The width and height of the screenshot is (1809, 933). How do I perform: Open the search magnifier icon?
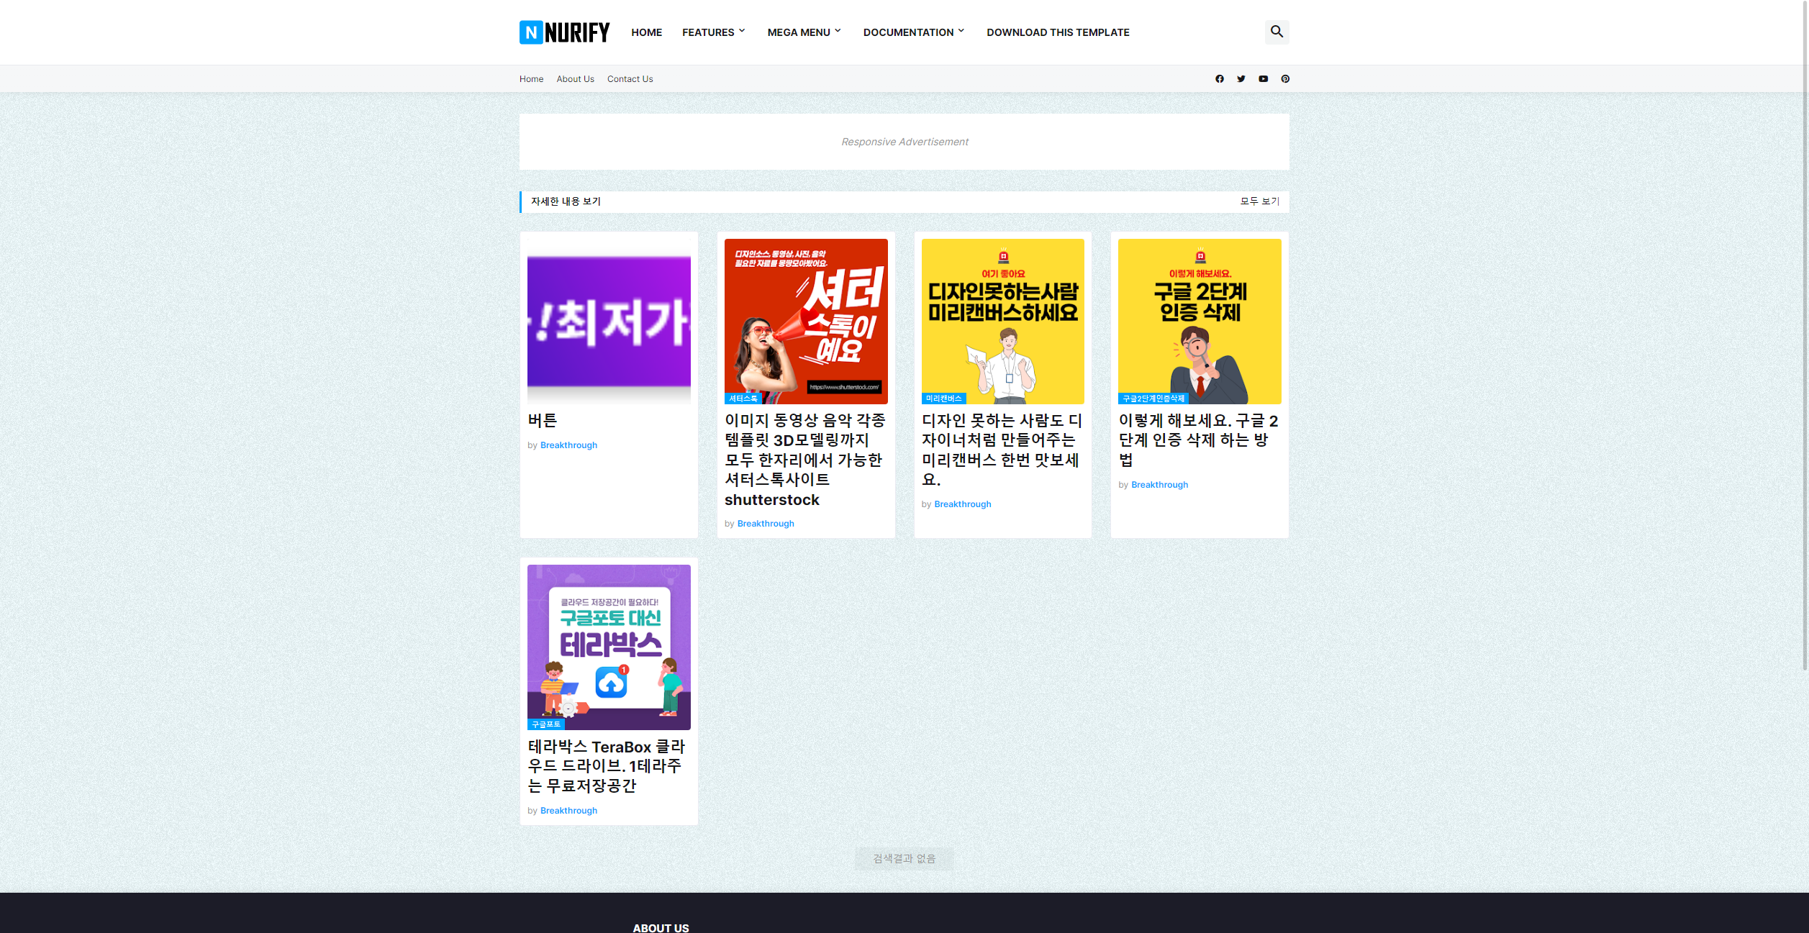[x=1277, y=32]
